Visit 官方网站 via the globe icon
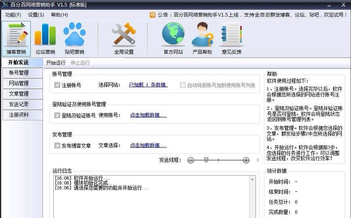This screenshot has height=218, width=351. (x=173, y=38)
